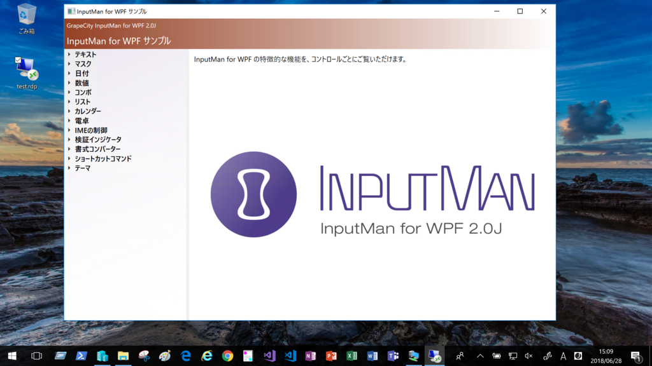652x366 pixels.
Task: Select the マスク item label
Action: coord(83,64)
